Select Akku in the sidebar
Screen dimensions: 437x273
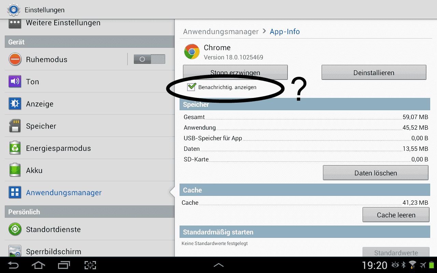pos(89,170)
